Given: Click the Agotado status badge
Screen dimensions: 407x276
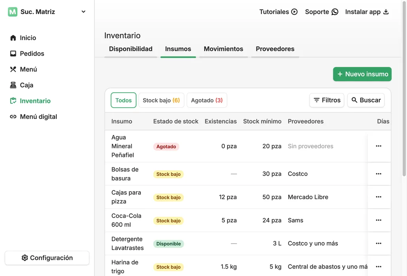Looking at the screenshot, I should pos(166,147).
